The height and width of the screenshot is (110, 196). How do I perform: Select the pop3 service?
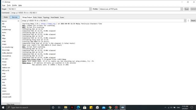click(4, 76)
